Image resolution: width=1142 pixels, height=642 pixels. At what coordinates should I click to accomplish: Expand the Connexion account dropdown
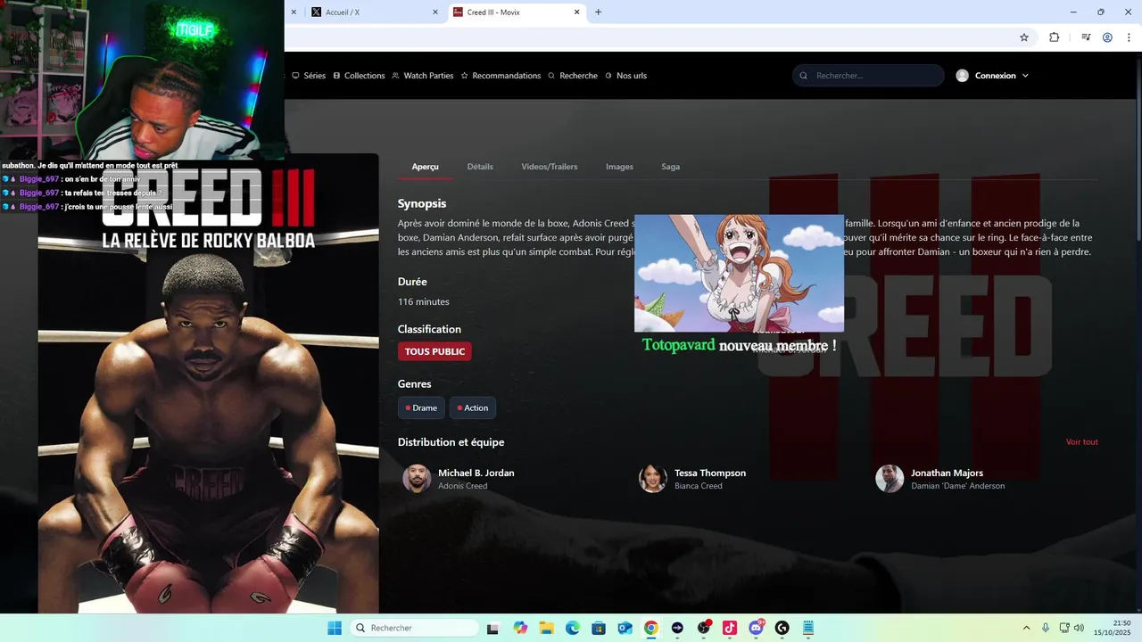pyautogui.click(x=992, y=76)
